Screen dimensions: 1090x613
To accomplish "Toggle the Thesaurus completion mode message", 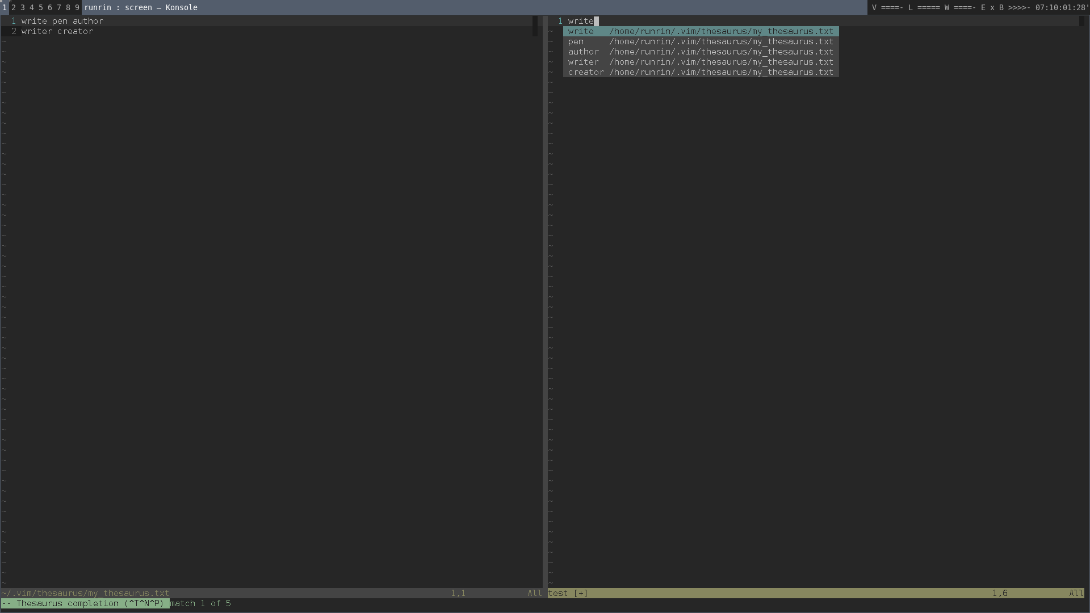I will click(84, 603).
